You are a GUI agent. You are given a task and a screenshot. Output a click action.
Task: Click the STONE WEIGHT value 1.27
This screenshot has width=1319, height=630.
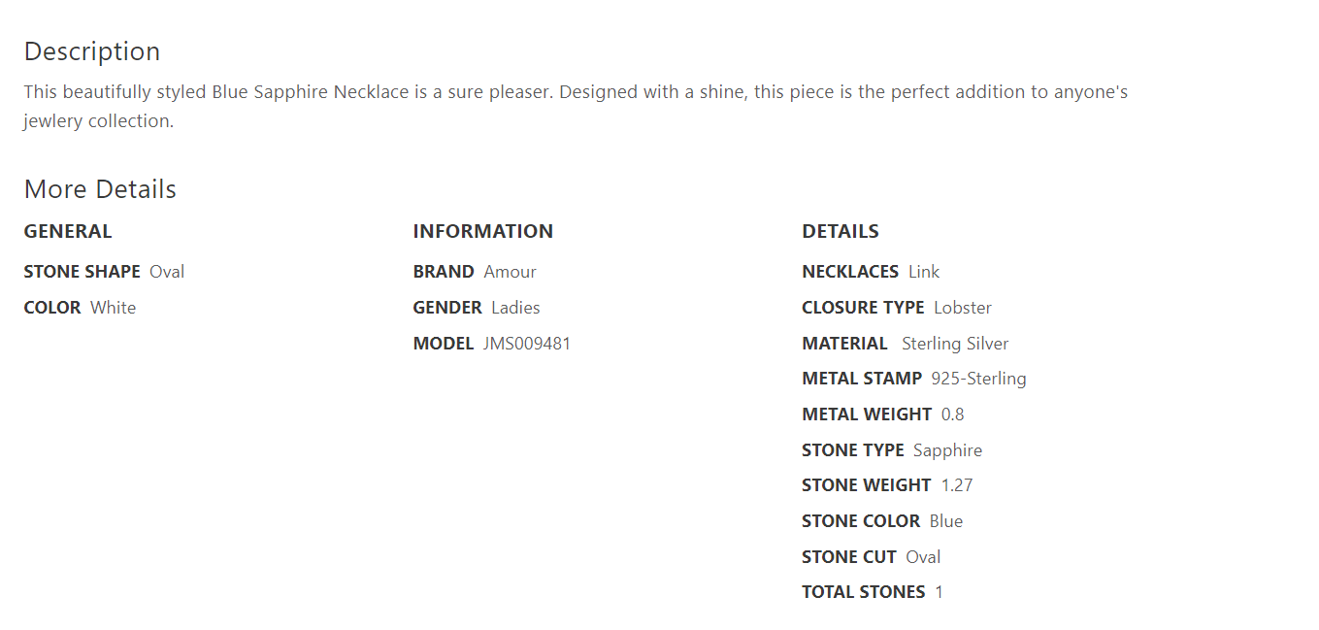(x=957, y=485)
